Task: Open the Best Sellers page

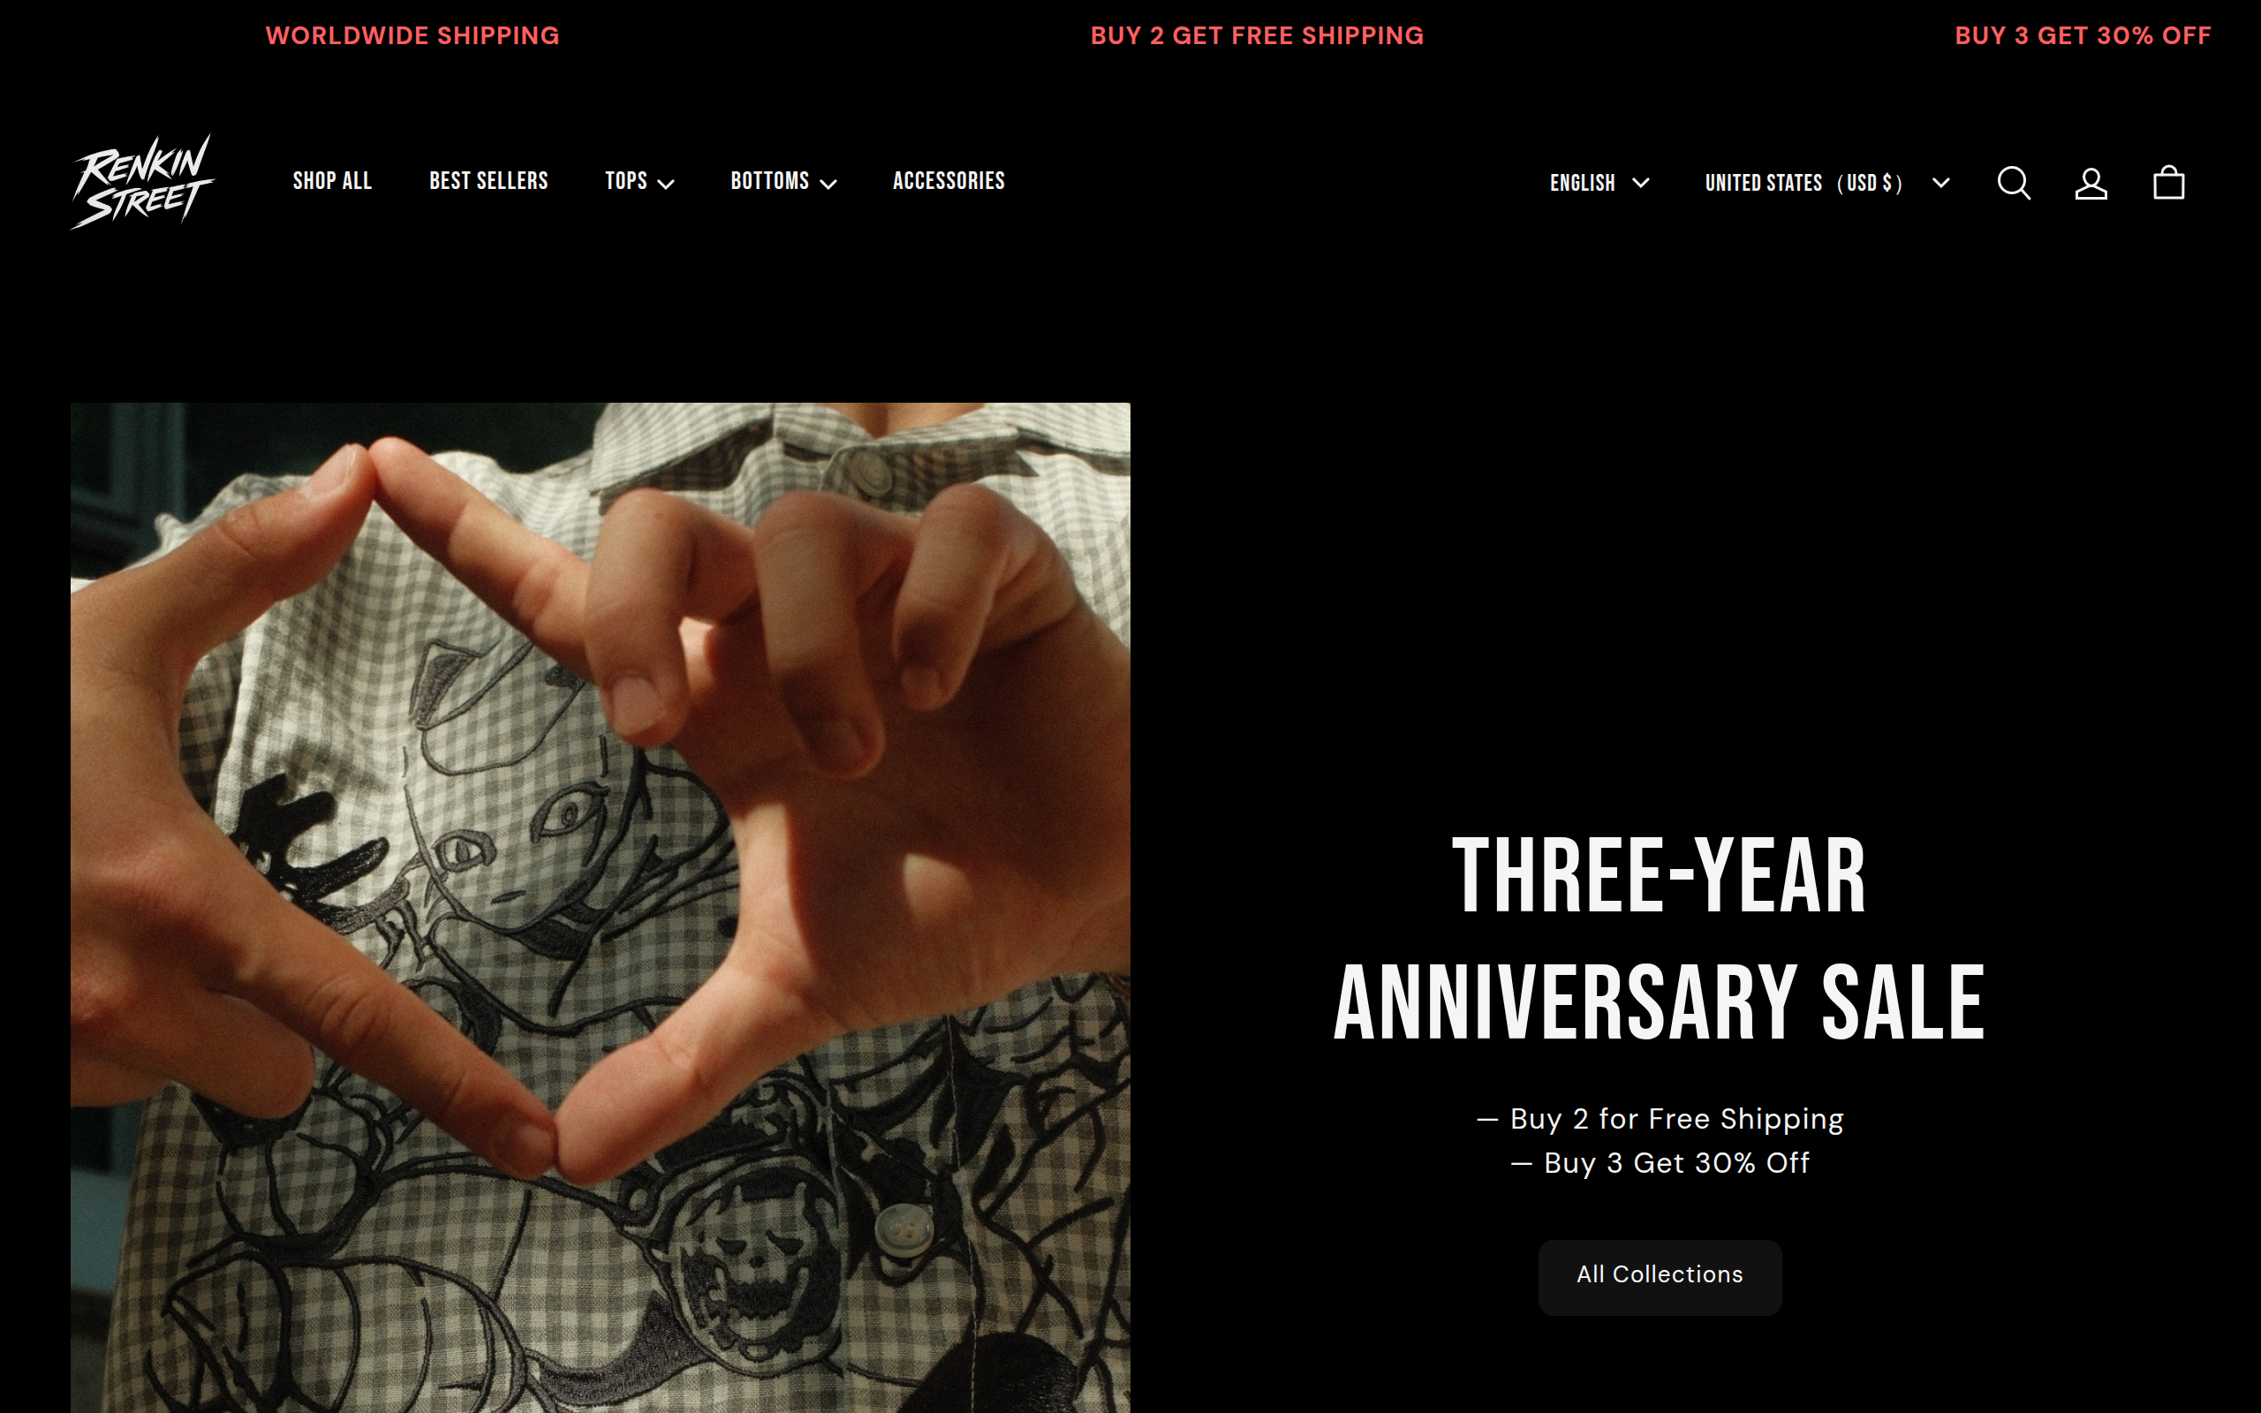Action: click(488, 181)
